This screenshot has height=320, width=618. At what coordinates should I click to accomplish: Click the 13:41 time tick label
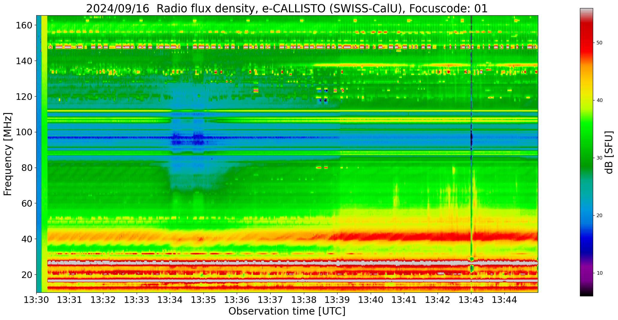click(404, 300)
